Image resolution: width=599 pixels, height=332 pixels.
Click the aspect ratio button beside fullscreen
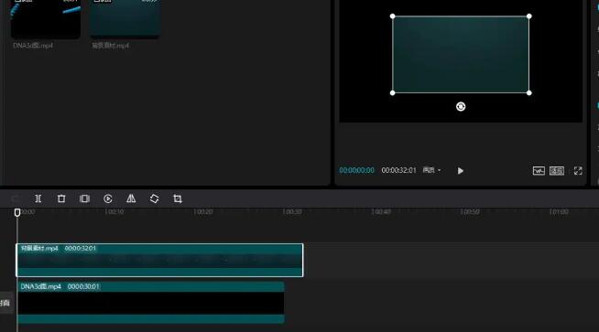pos(557,171)
